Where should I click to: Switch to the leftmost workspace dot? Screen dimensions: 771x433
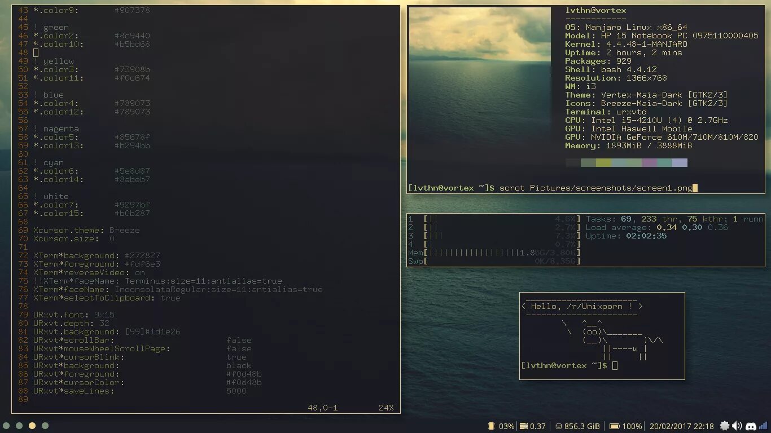(x=6, y=426)
